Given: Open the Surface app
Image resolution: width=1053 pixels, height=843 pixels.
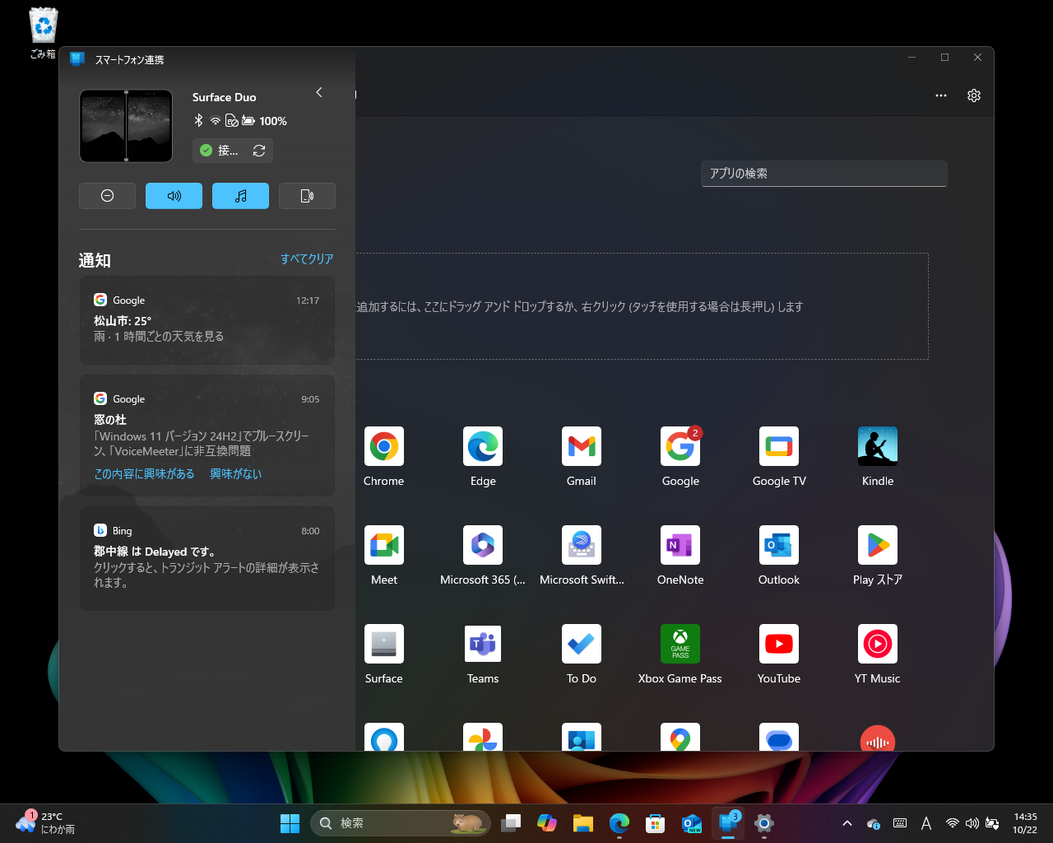Looking at the screenshot, I should pos(384,645).
